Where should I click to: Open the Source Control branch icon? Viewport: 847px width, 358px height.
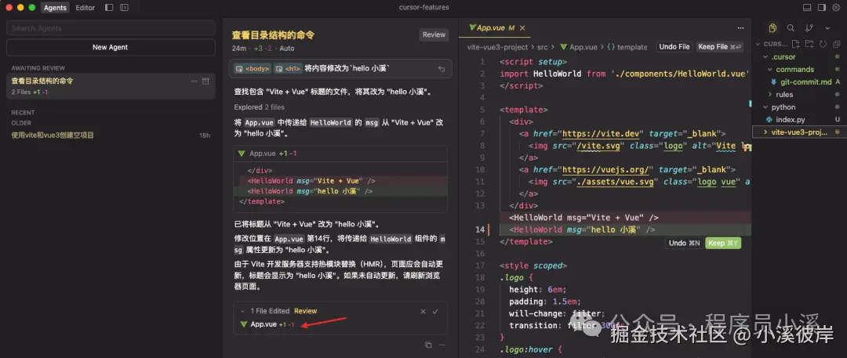(809, 27)
